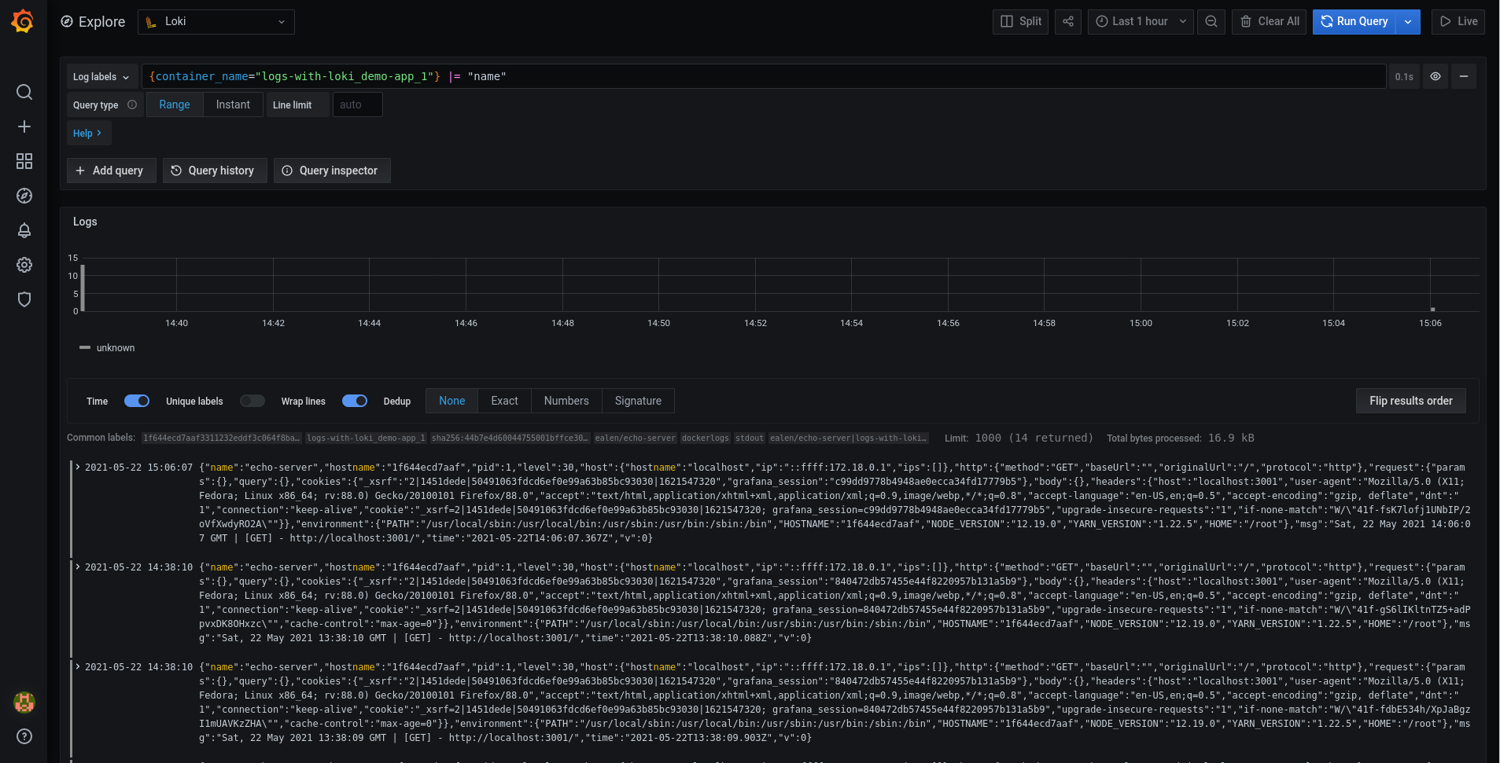
Task: Open the help question mark icon
Action: (24, 736)
